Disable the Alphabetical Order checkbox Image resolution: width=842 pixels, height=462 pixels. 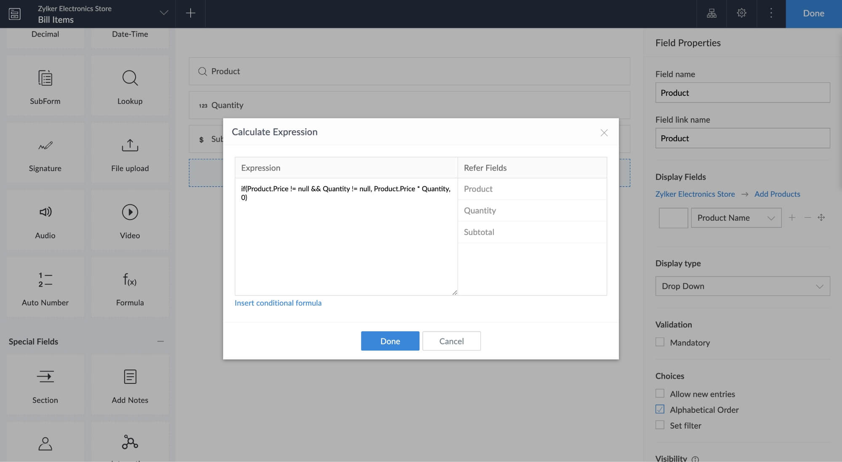click(x=660, y=409)
